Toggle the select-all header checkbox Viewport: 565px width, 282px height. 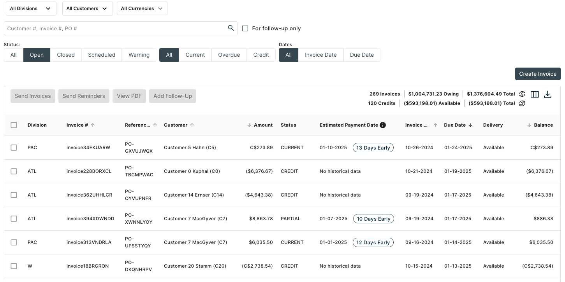click(14, 125)
